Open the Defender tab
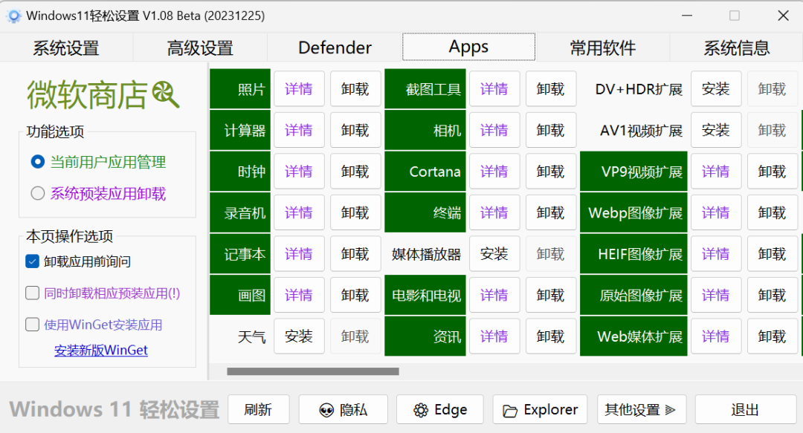 coord(335,48)
